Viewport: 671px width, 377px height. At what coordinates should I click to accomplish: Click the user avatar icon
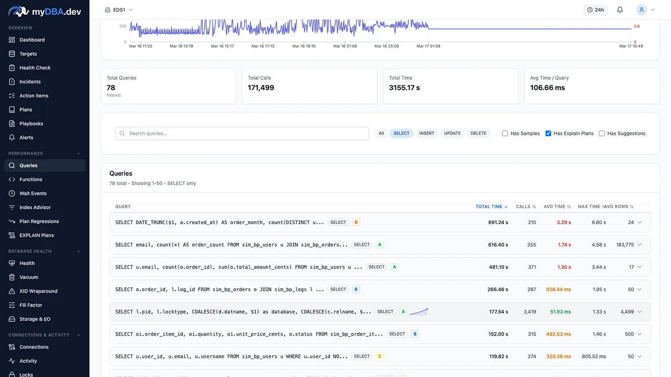[641, 10]
